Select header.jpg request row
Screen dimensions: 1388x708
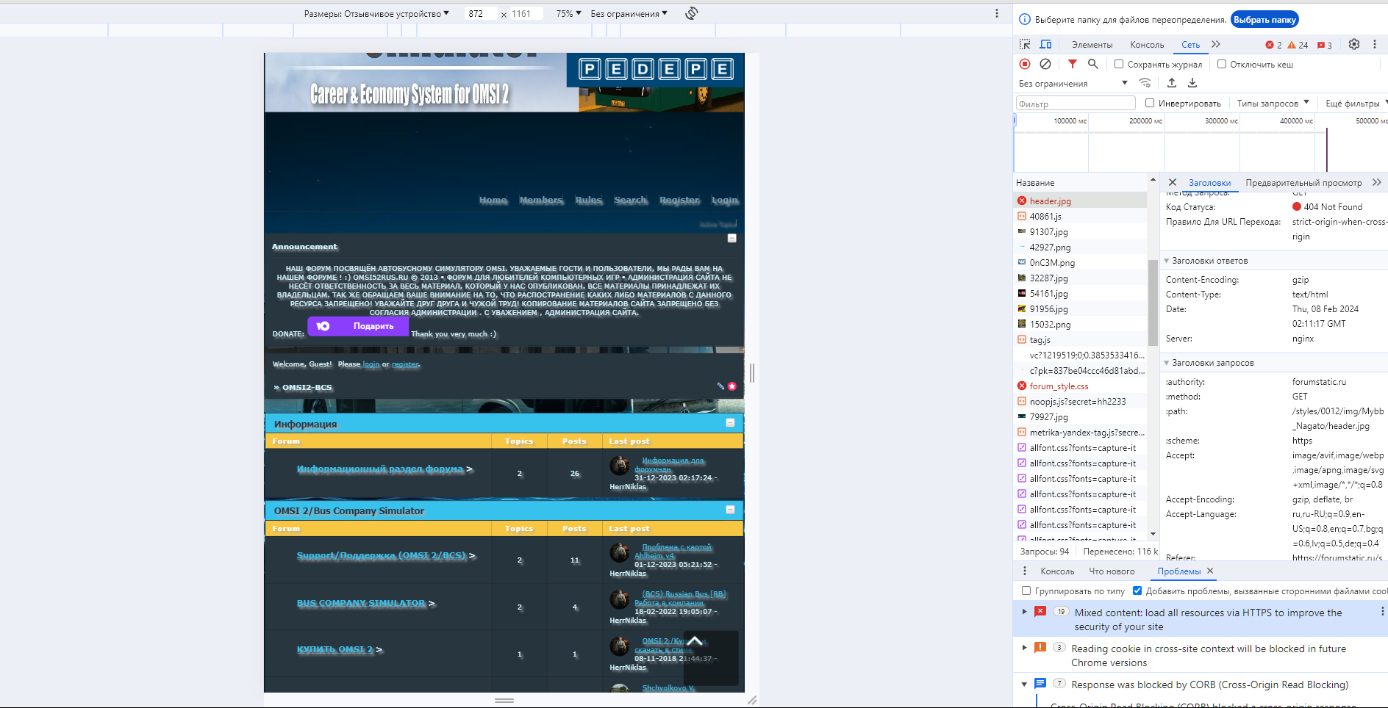[x=1080, y=201]
